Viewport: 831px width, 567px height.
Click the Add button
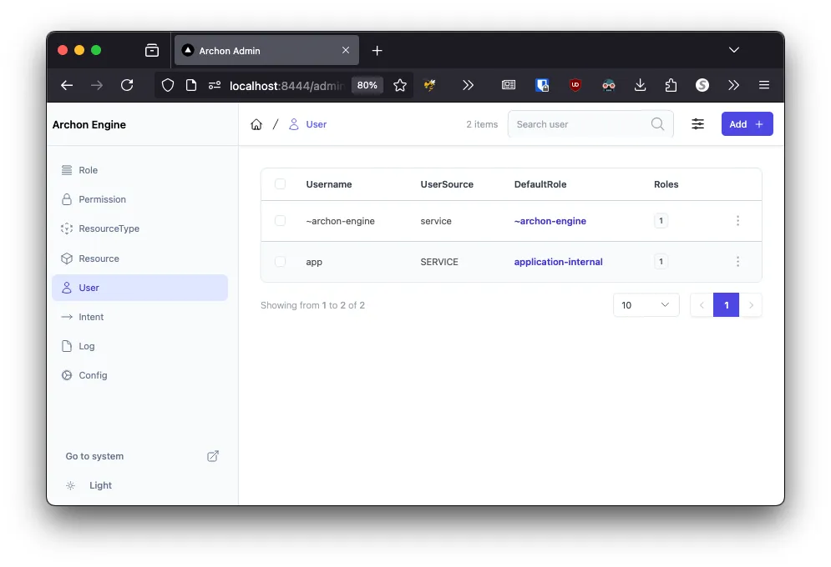[747, 123]
